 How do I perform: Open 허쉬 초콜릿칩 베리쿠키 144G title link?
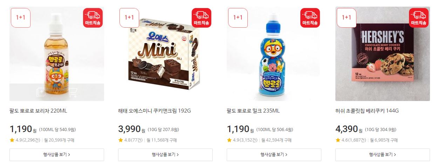[367, 111]
